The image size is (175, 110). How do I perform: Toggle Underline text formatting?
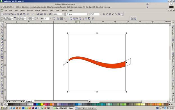coord(110,14)
